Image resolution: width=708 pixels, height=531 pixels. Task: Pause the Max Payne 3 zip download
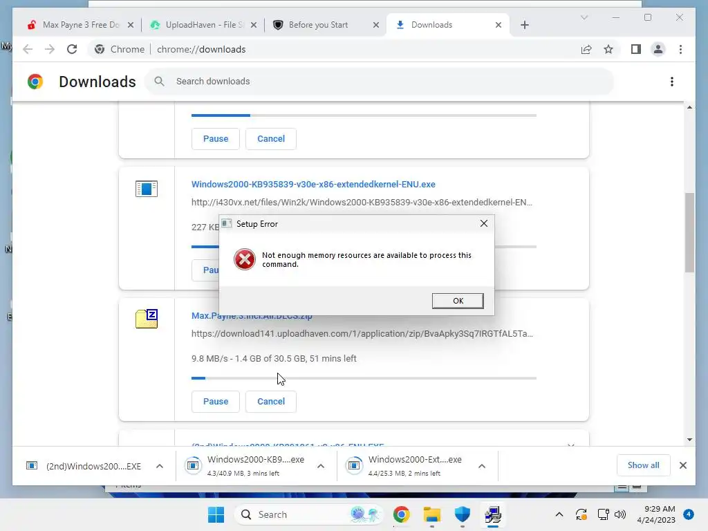click(216, 402)
